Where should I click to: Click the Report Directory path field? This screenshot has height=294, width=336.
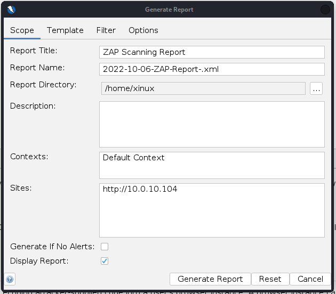(x=203, y=88)
